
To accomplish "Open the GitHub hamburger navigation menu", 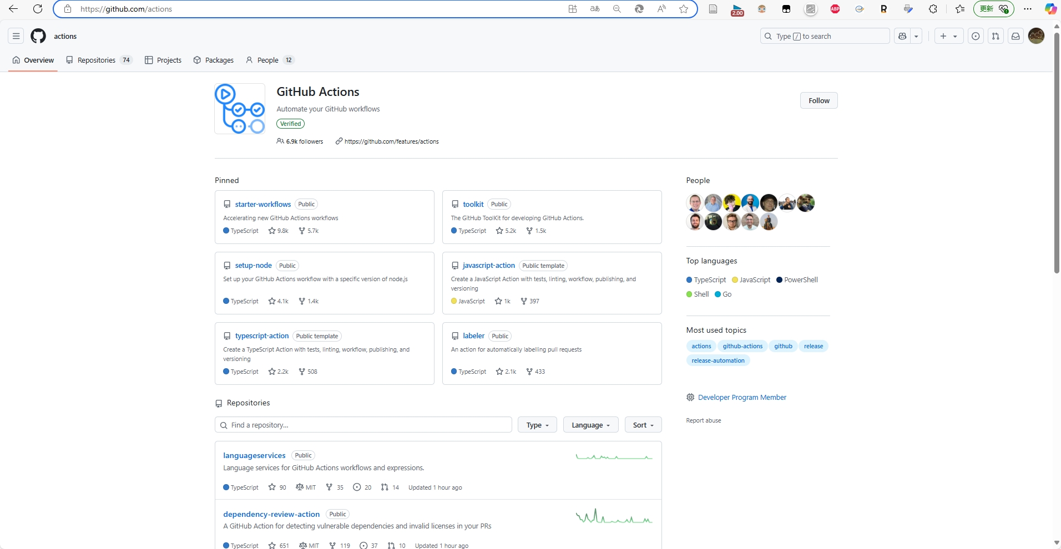I will (x=16, y=36).
